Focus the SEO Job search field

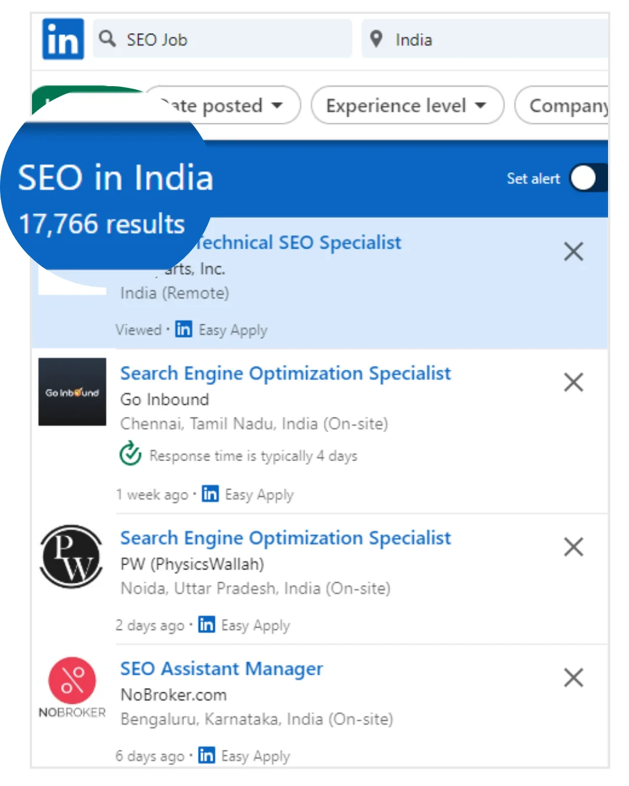point(222,38)
